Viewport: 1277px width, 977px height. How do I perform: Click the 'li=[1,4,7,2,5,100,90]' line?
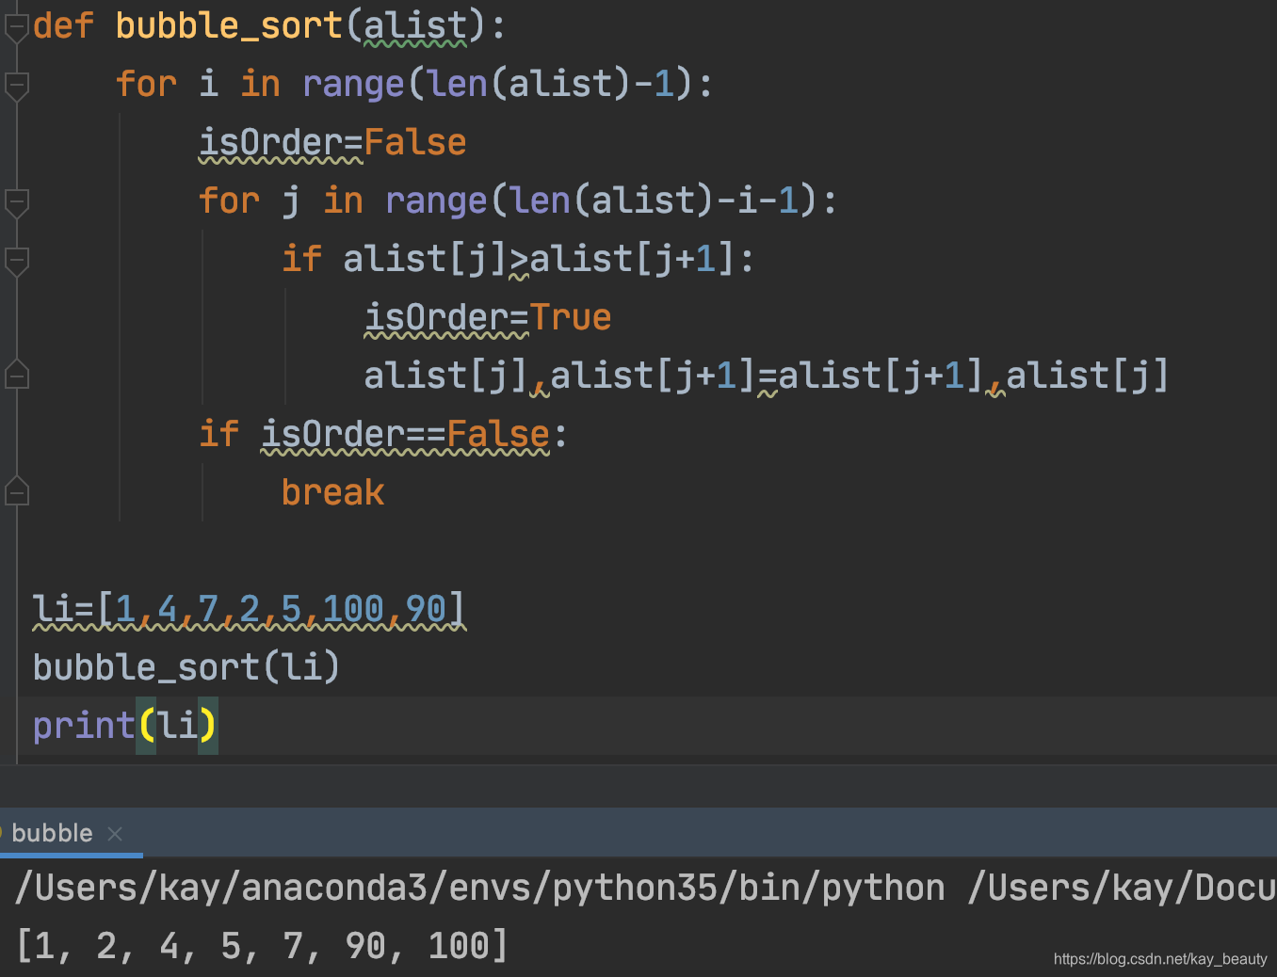[250, 610]
